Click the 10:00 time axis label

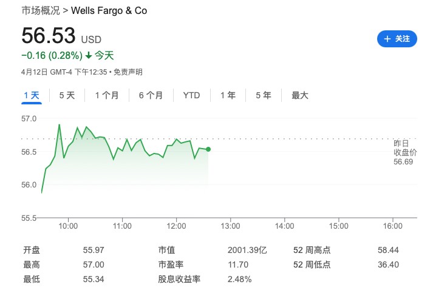coord(68,226)
